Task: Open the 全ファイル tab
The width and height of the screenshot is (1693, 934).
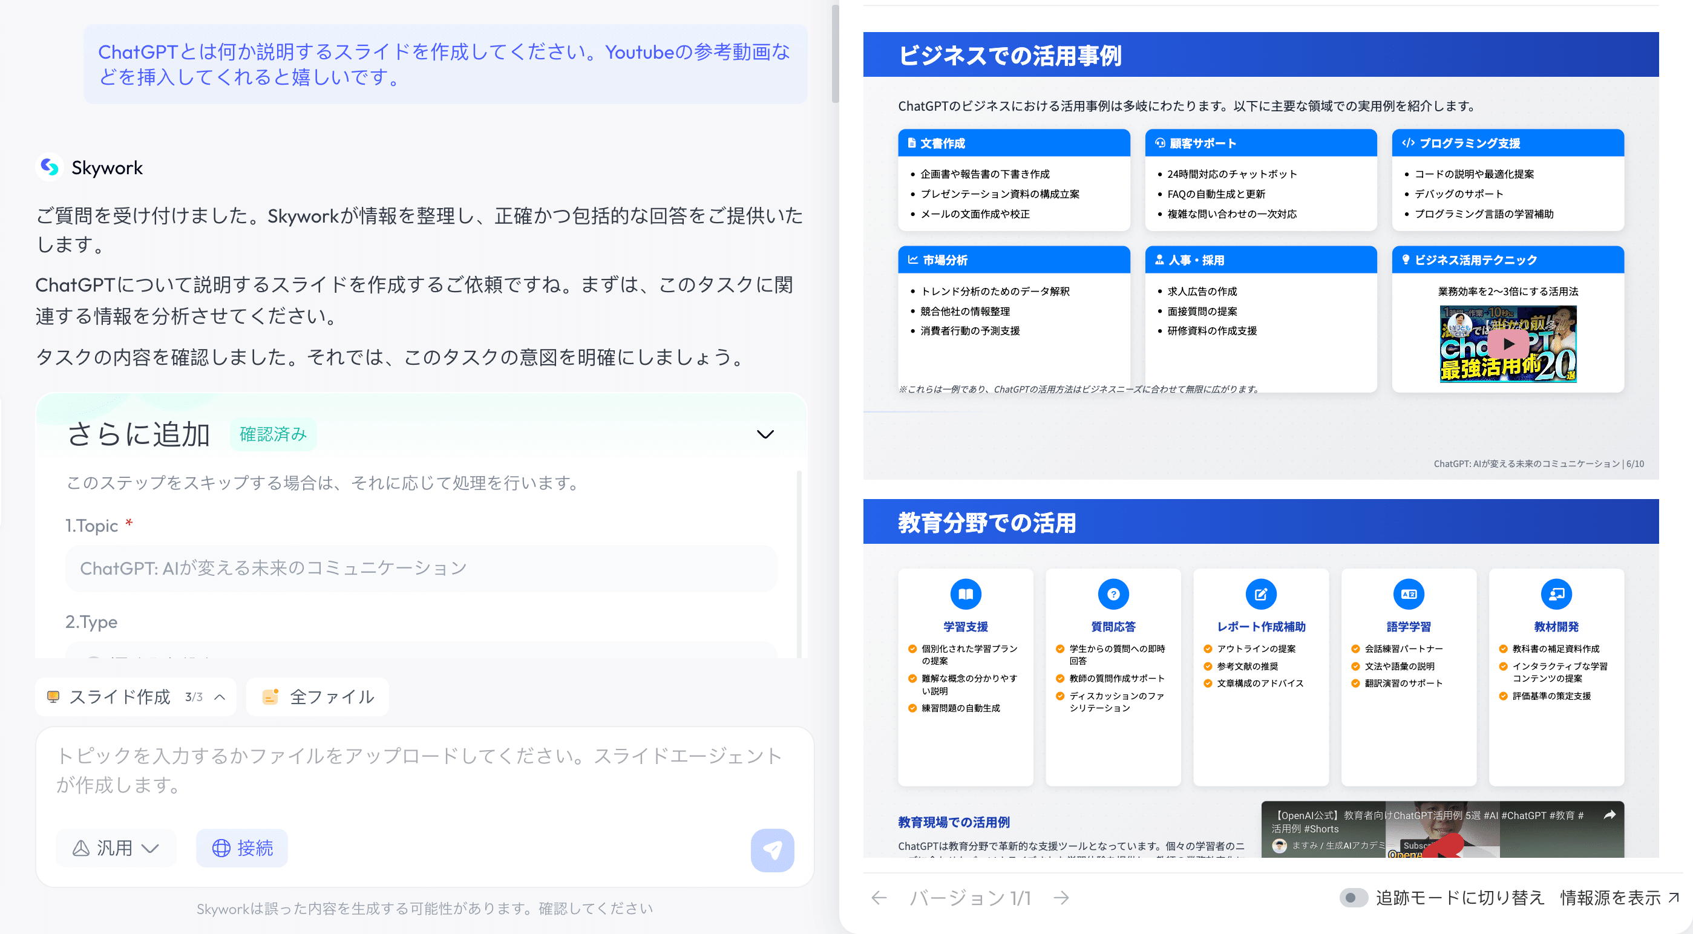Action: tap(318, 697)
